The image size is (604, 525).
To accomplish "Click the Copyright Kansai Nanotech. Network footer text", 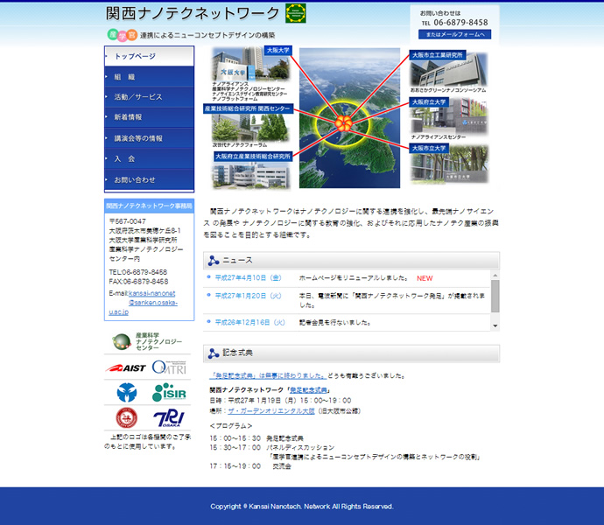I will point(302,507).
